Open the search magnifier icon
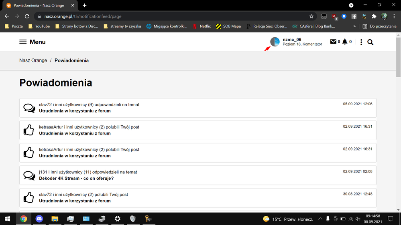 [x=370, y=42]
